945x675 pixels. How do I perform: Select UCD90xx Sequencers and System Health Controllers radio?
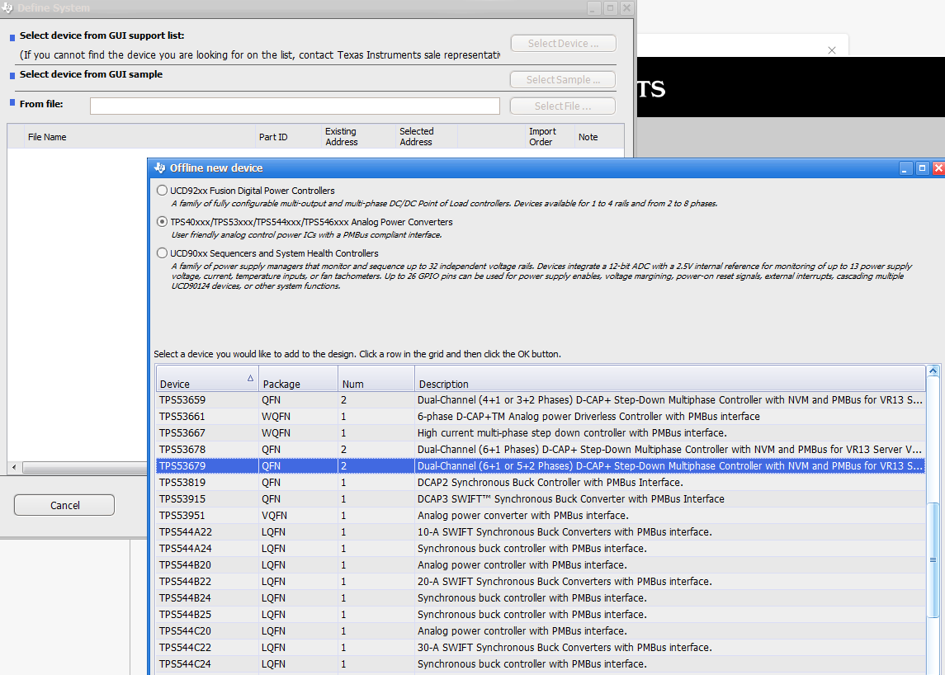click(162, 253)
